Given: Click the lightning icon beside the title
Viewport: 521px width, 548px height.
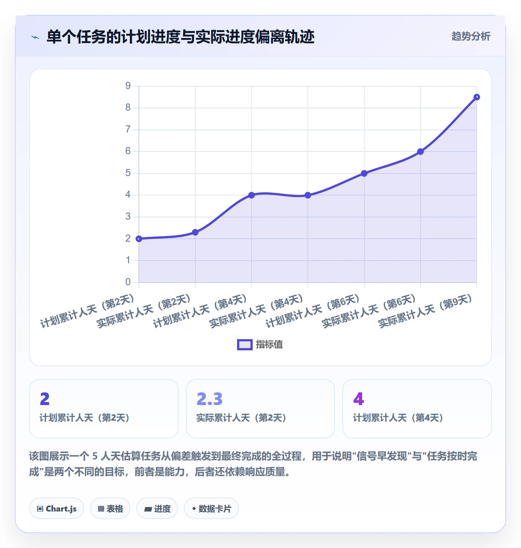Looking at the screenshot, I should pos(35,37).
